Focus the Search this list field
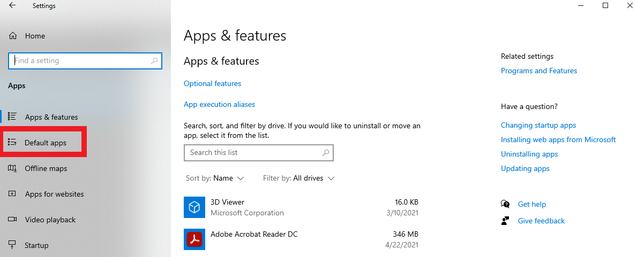 (x=254, y=153)
